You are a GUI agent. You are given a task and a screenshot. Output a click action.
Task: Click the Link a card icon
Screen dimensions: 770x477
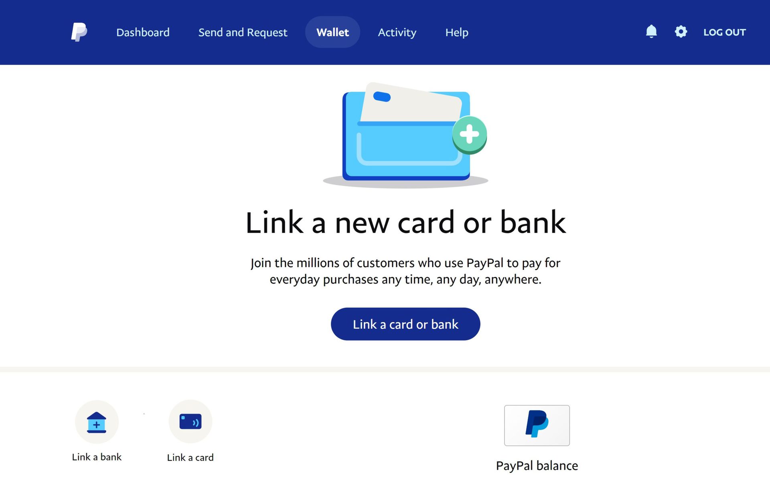tap(190, 422)
